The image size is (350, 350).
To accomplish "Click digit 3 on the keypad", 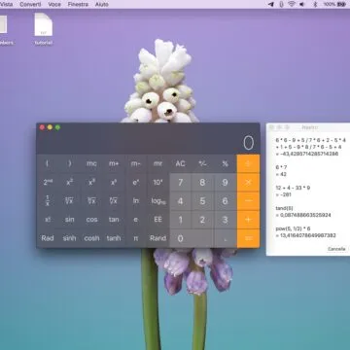I will pos(225,220).
